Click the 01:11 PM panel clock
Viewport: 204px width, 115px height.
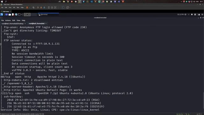point(180,14)
